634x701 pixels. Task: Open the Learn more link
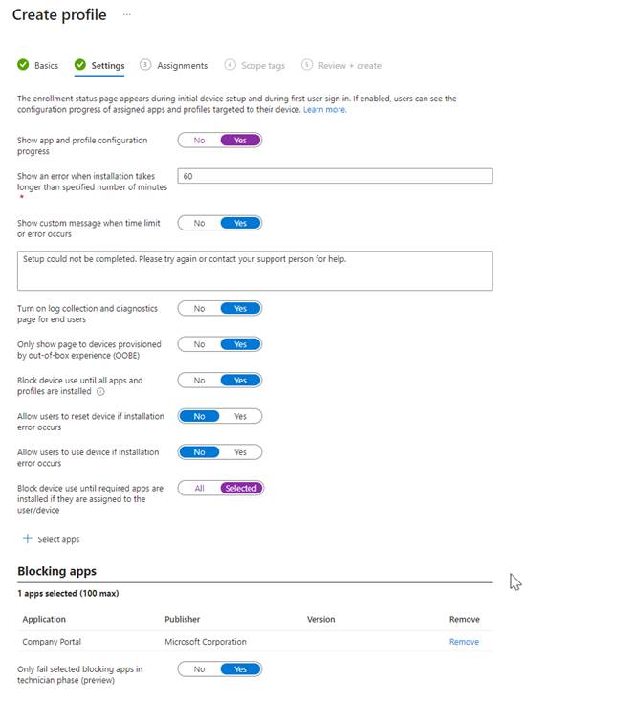click(x=324, y=110)
